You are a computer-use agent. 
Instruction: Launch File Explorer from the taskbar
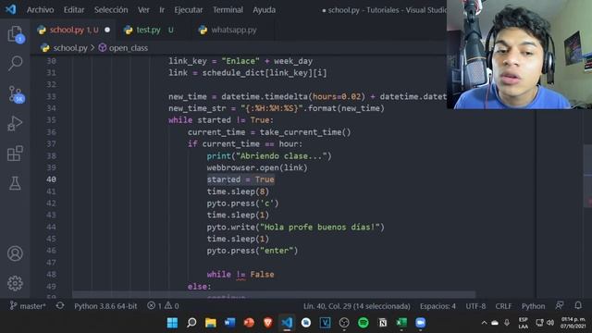211,323
